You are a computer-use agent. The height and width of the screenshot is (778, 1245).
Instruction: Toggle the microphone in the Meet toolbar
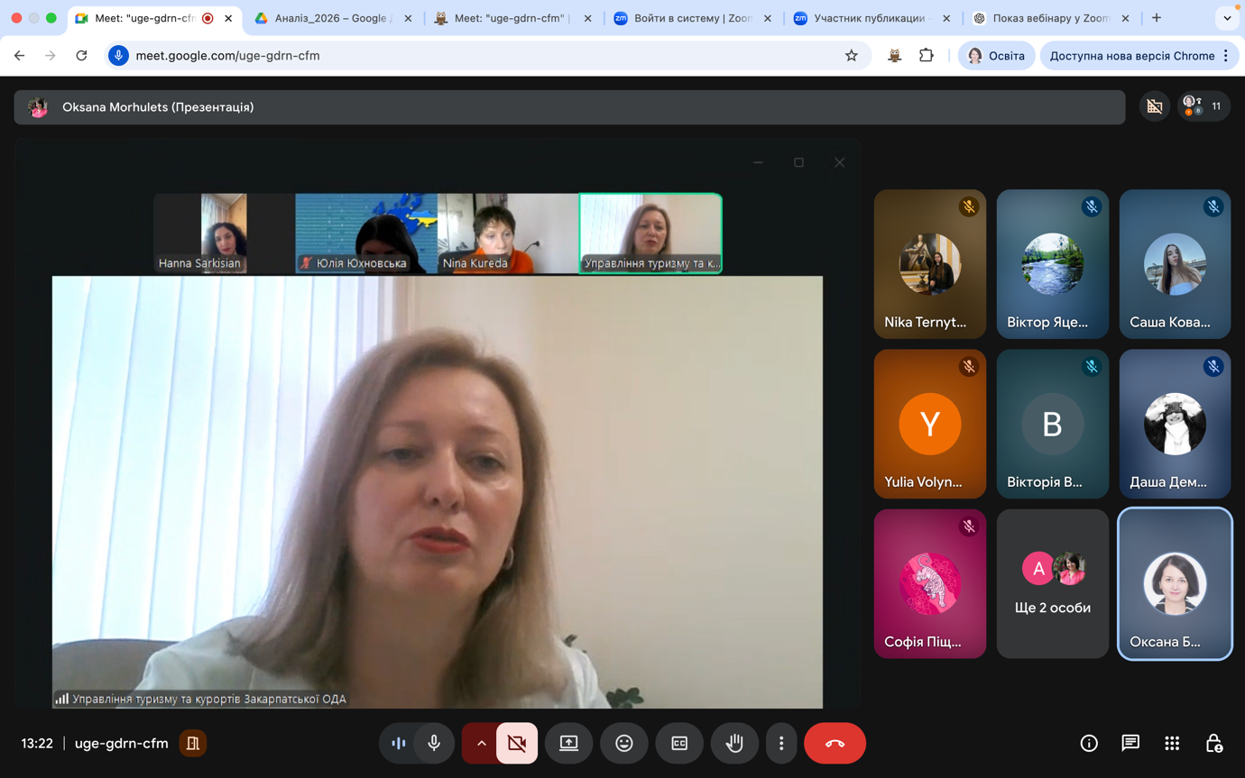tap(434, 744)
